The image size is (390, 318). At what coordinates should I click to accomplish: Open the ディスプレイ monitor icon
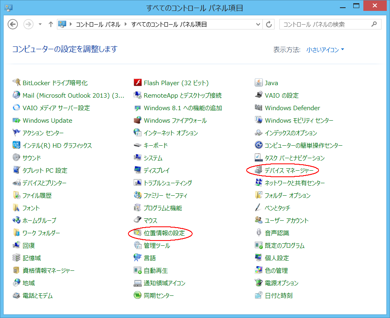pos(138,170)
